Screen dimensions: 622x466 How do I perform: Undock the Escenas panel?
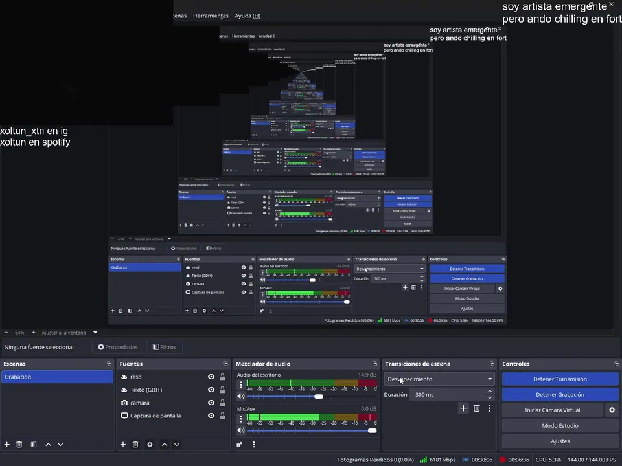click(109, 364)
